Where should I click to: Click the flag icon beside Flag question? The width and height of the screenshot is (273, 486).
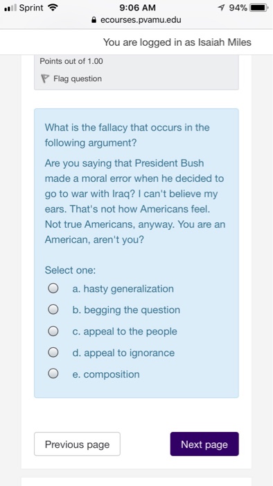45,78
